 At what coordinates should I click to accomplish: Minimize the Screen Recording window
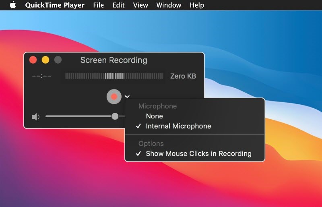(x=45, y=60)
